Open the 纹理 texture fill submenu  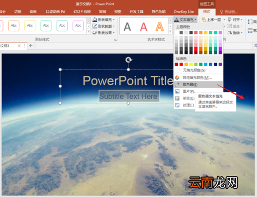185,105
